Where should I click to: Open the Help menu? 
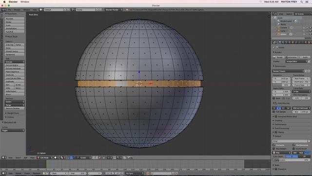coord(35,10)
